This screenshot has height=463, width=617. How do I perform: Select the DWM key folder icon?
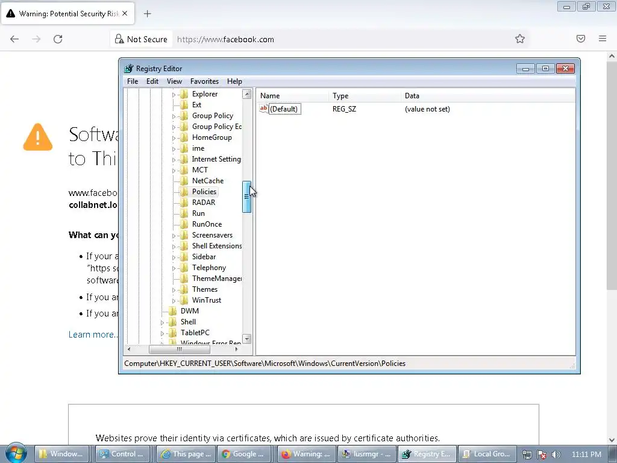(x=172, y=311)
